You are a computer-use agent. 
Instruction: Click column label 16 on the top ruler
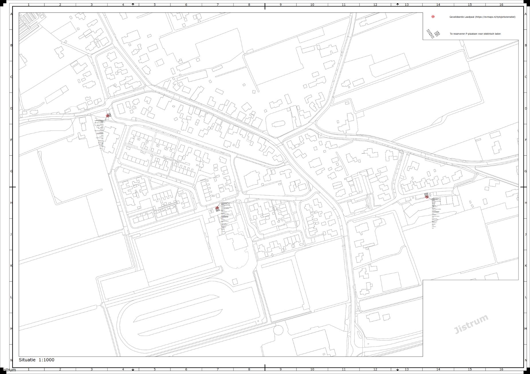[501, 5]
